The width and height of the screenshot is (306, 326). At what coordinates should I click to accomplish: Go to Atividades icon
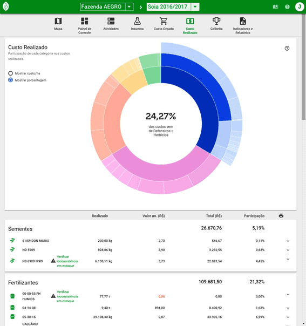[111, 21]
